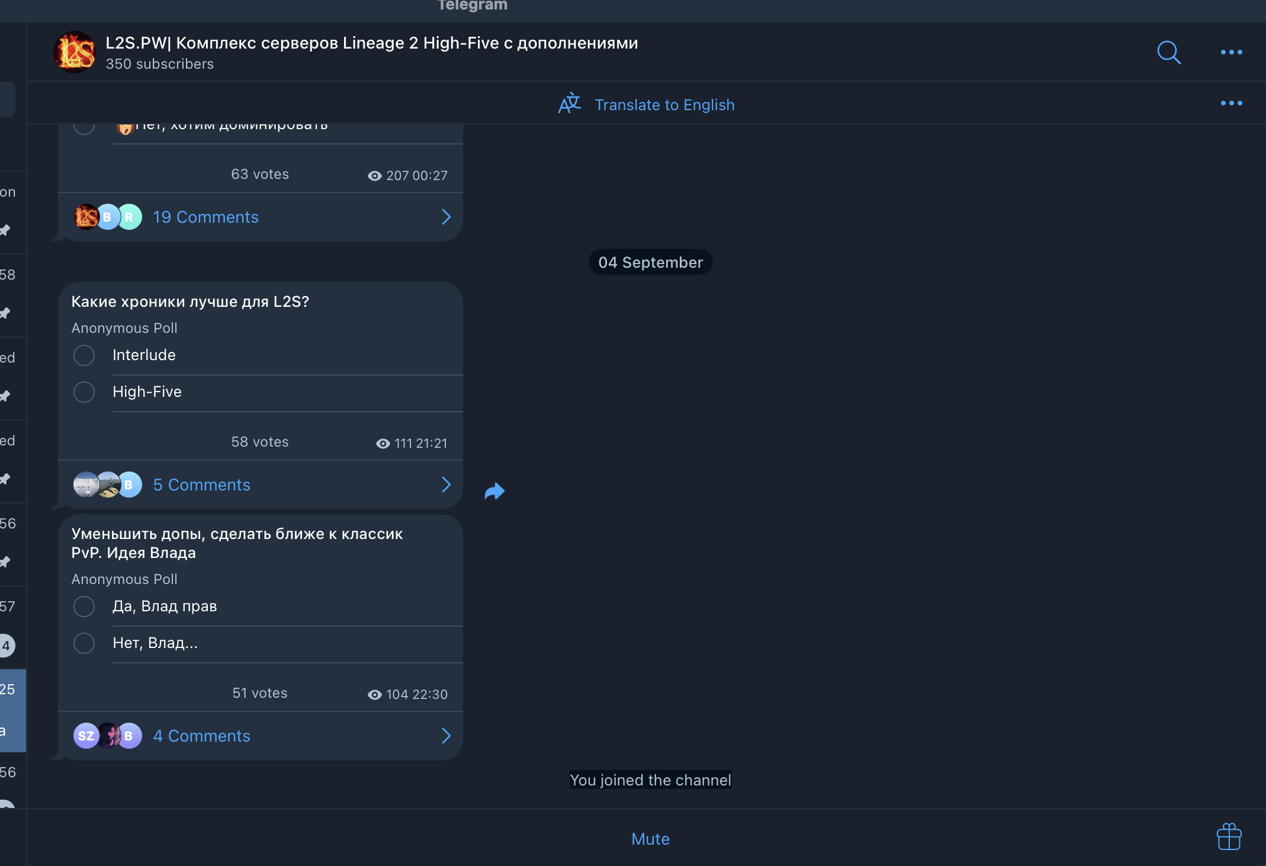Vote for 'Нет, Влад...' option
The width and height of the screenshot is (1266, 866).
84,643
